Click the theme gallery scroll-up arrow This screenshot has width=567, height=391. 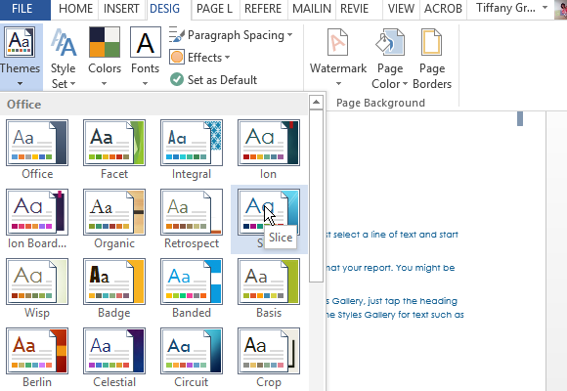pyautogui.click(x=317, y=103)
